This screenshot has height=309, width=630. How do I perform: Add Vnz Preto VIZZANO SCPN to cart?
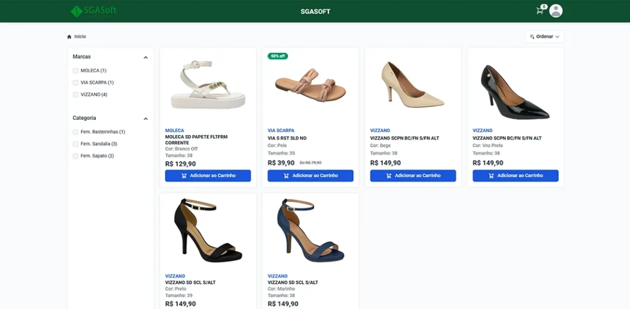click(516, 176)
